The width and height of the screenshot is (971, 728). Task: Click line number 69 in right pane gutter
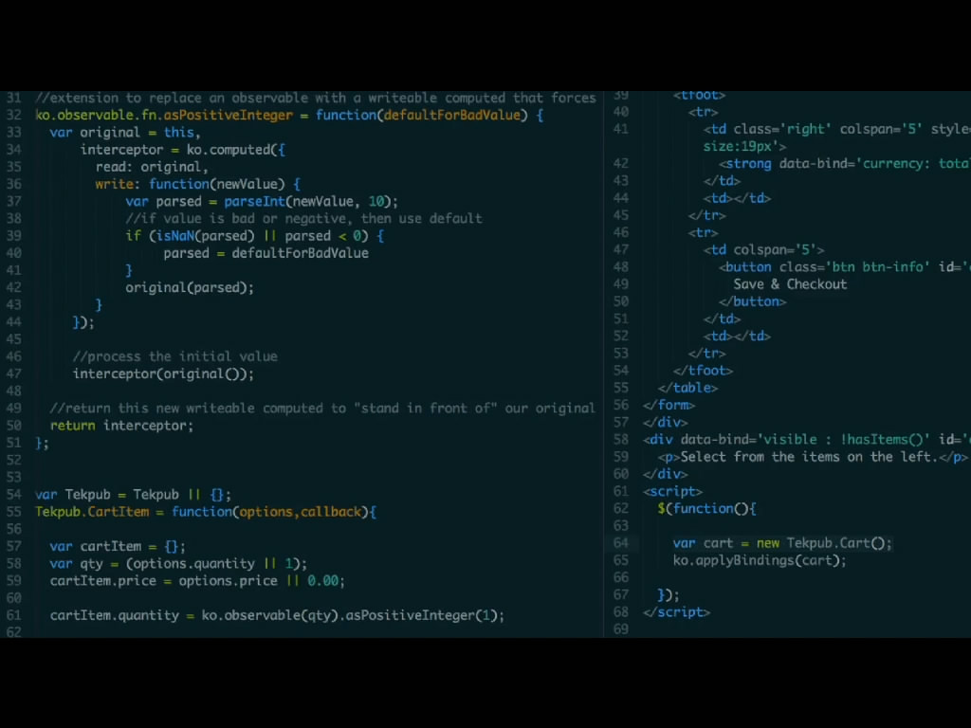click(620, 629)
